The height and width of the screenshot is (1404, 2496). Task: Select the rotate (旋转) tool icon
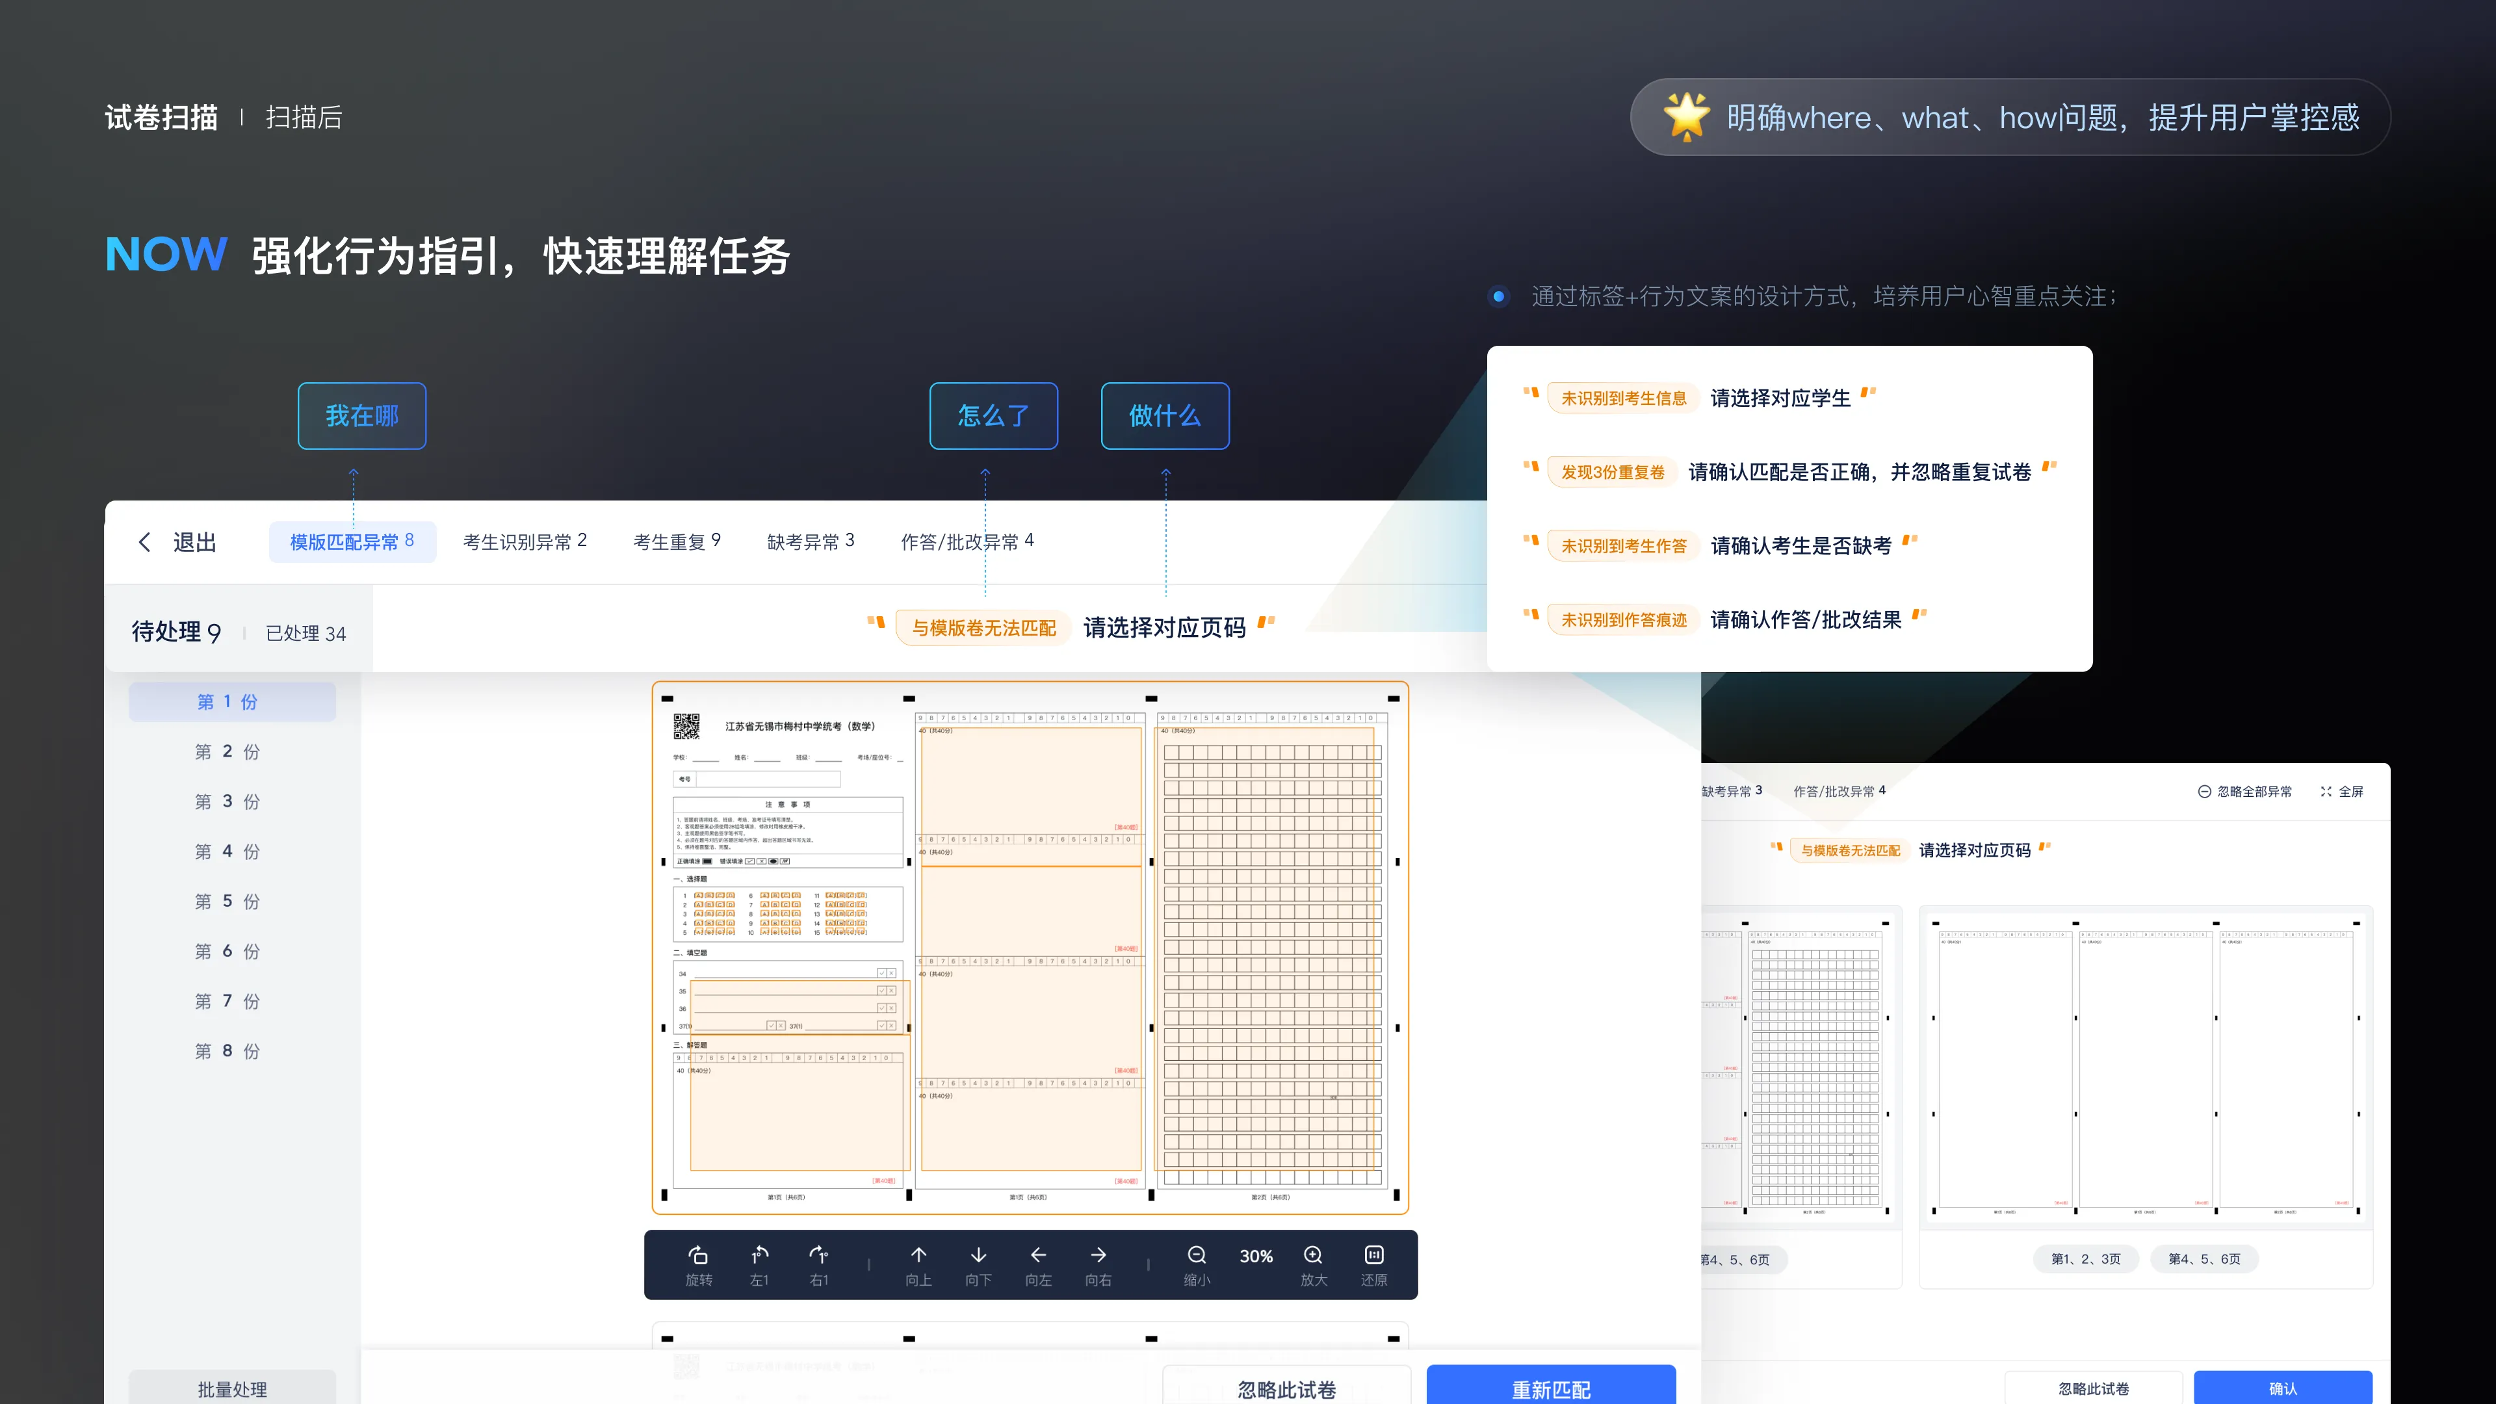(x=699, y=1254)
